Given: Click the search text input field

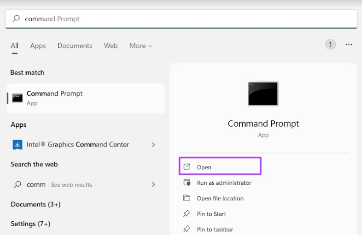Looking at the screenshot, I should [184, 19].
